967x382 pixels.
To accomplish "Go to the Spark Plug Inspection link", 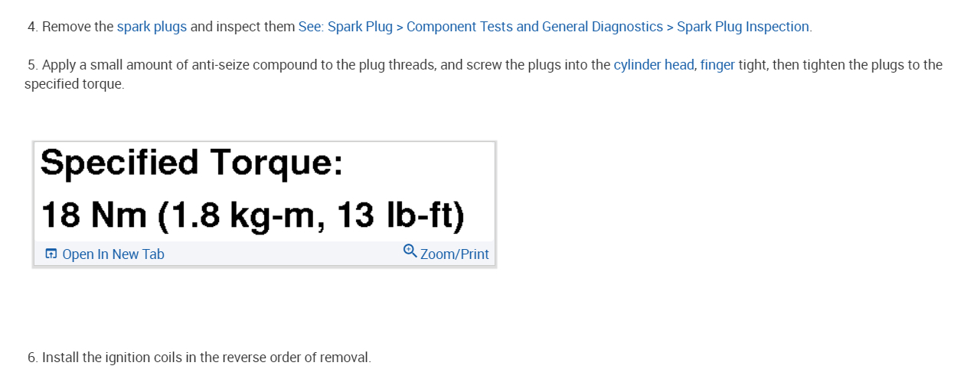I will 742,27.
